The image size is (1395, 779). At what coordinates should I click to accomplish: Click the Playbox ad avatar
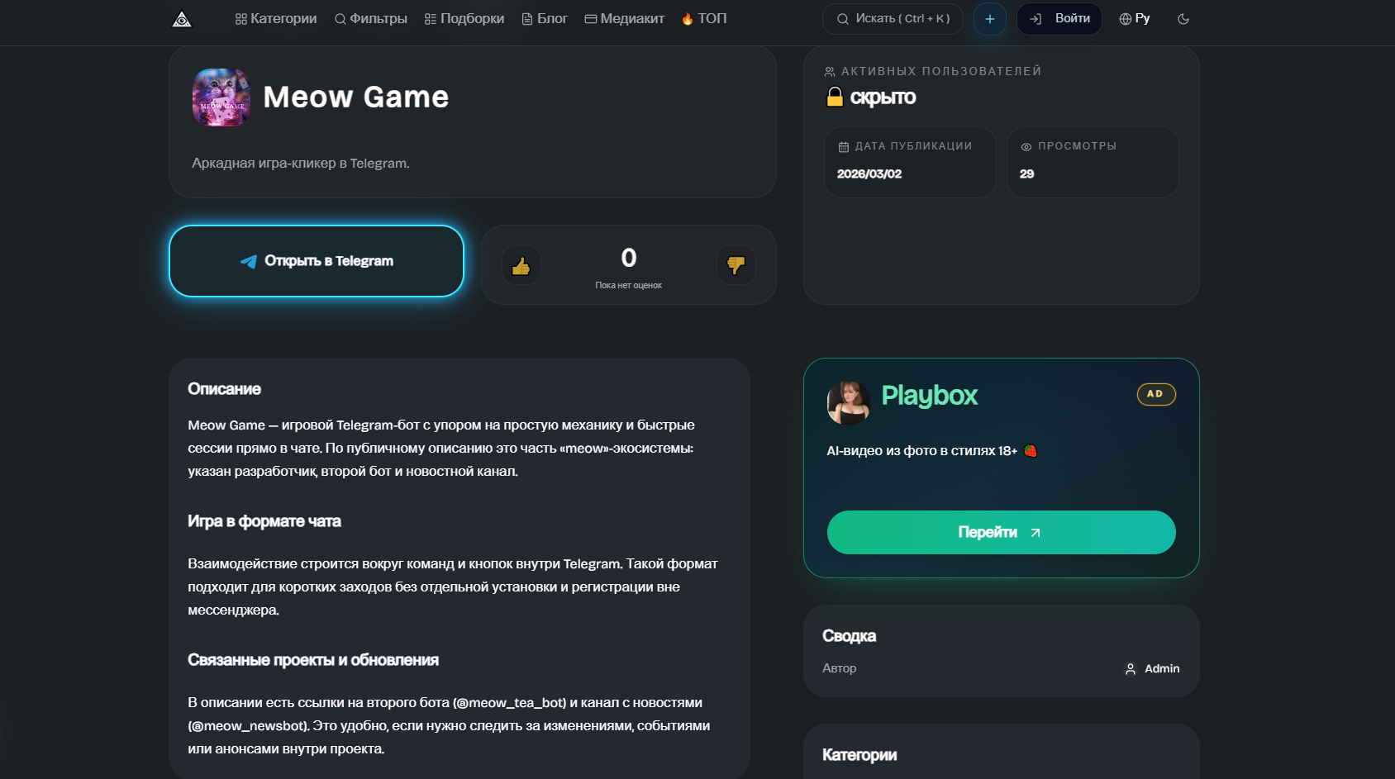click(849, 403)
